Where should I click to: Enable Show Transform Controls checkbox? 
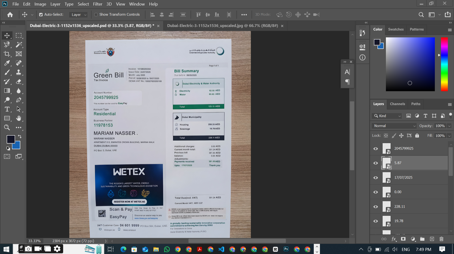(96, 15)
